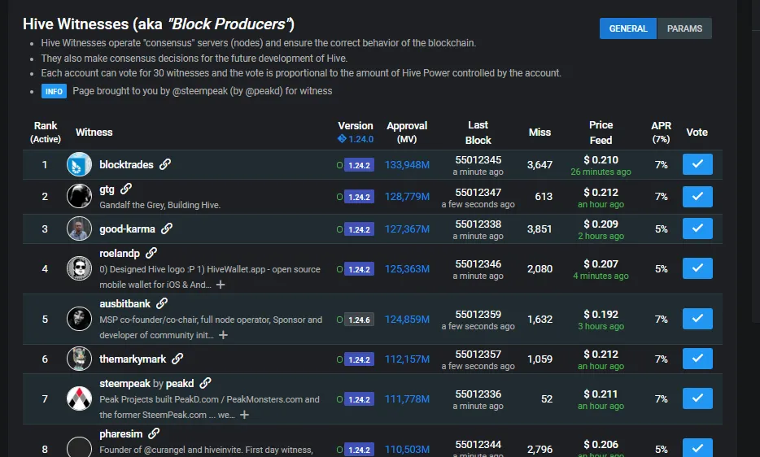Open gtg witness name link
The image size is (760, 457).
point(107,189)
